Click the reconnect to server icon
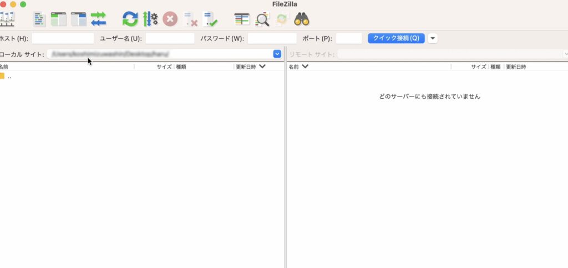The height and width of the screenshot is (268, 568). 210,19
